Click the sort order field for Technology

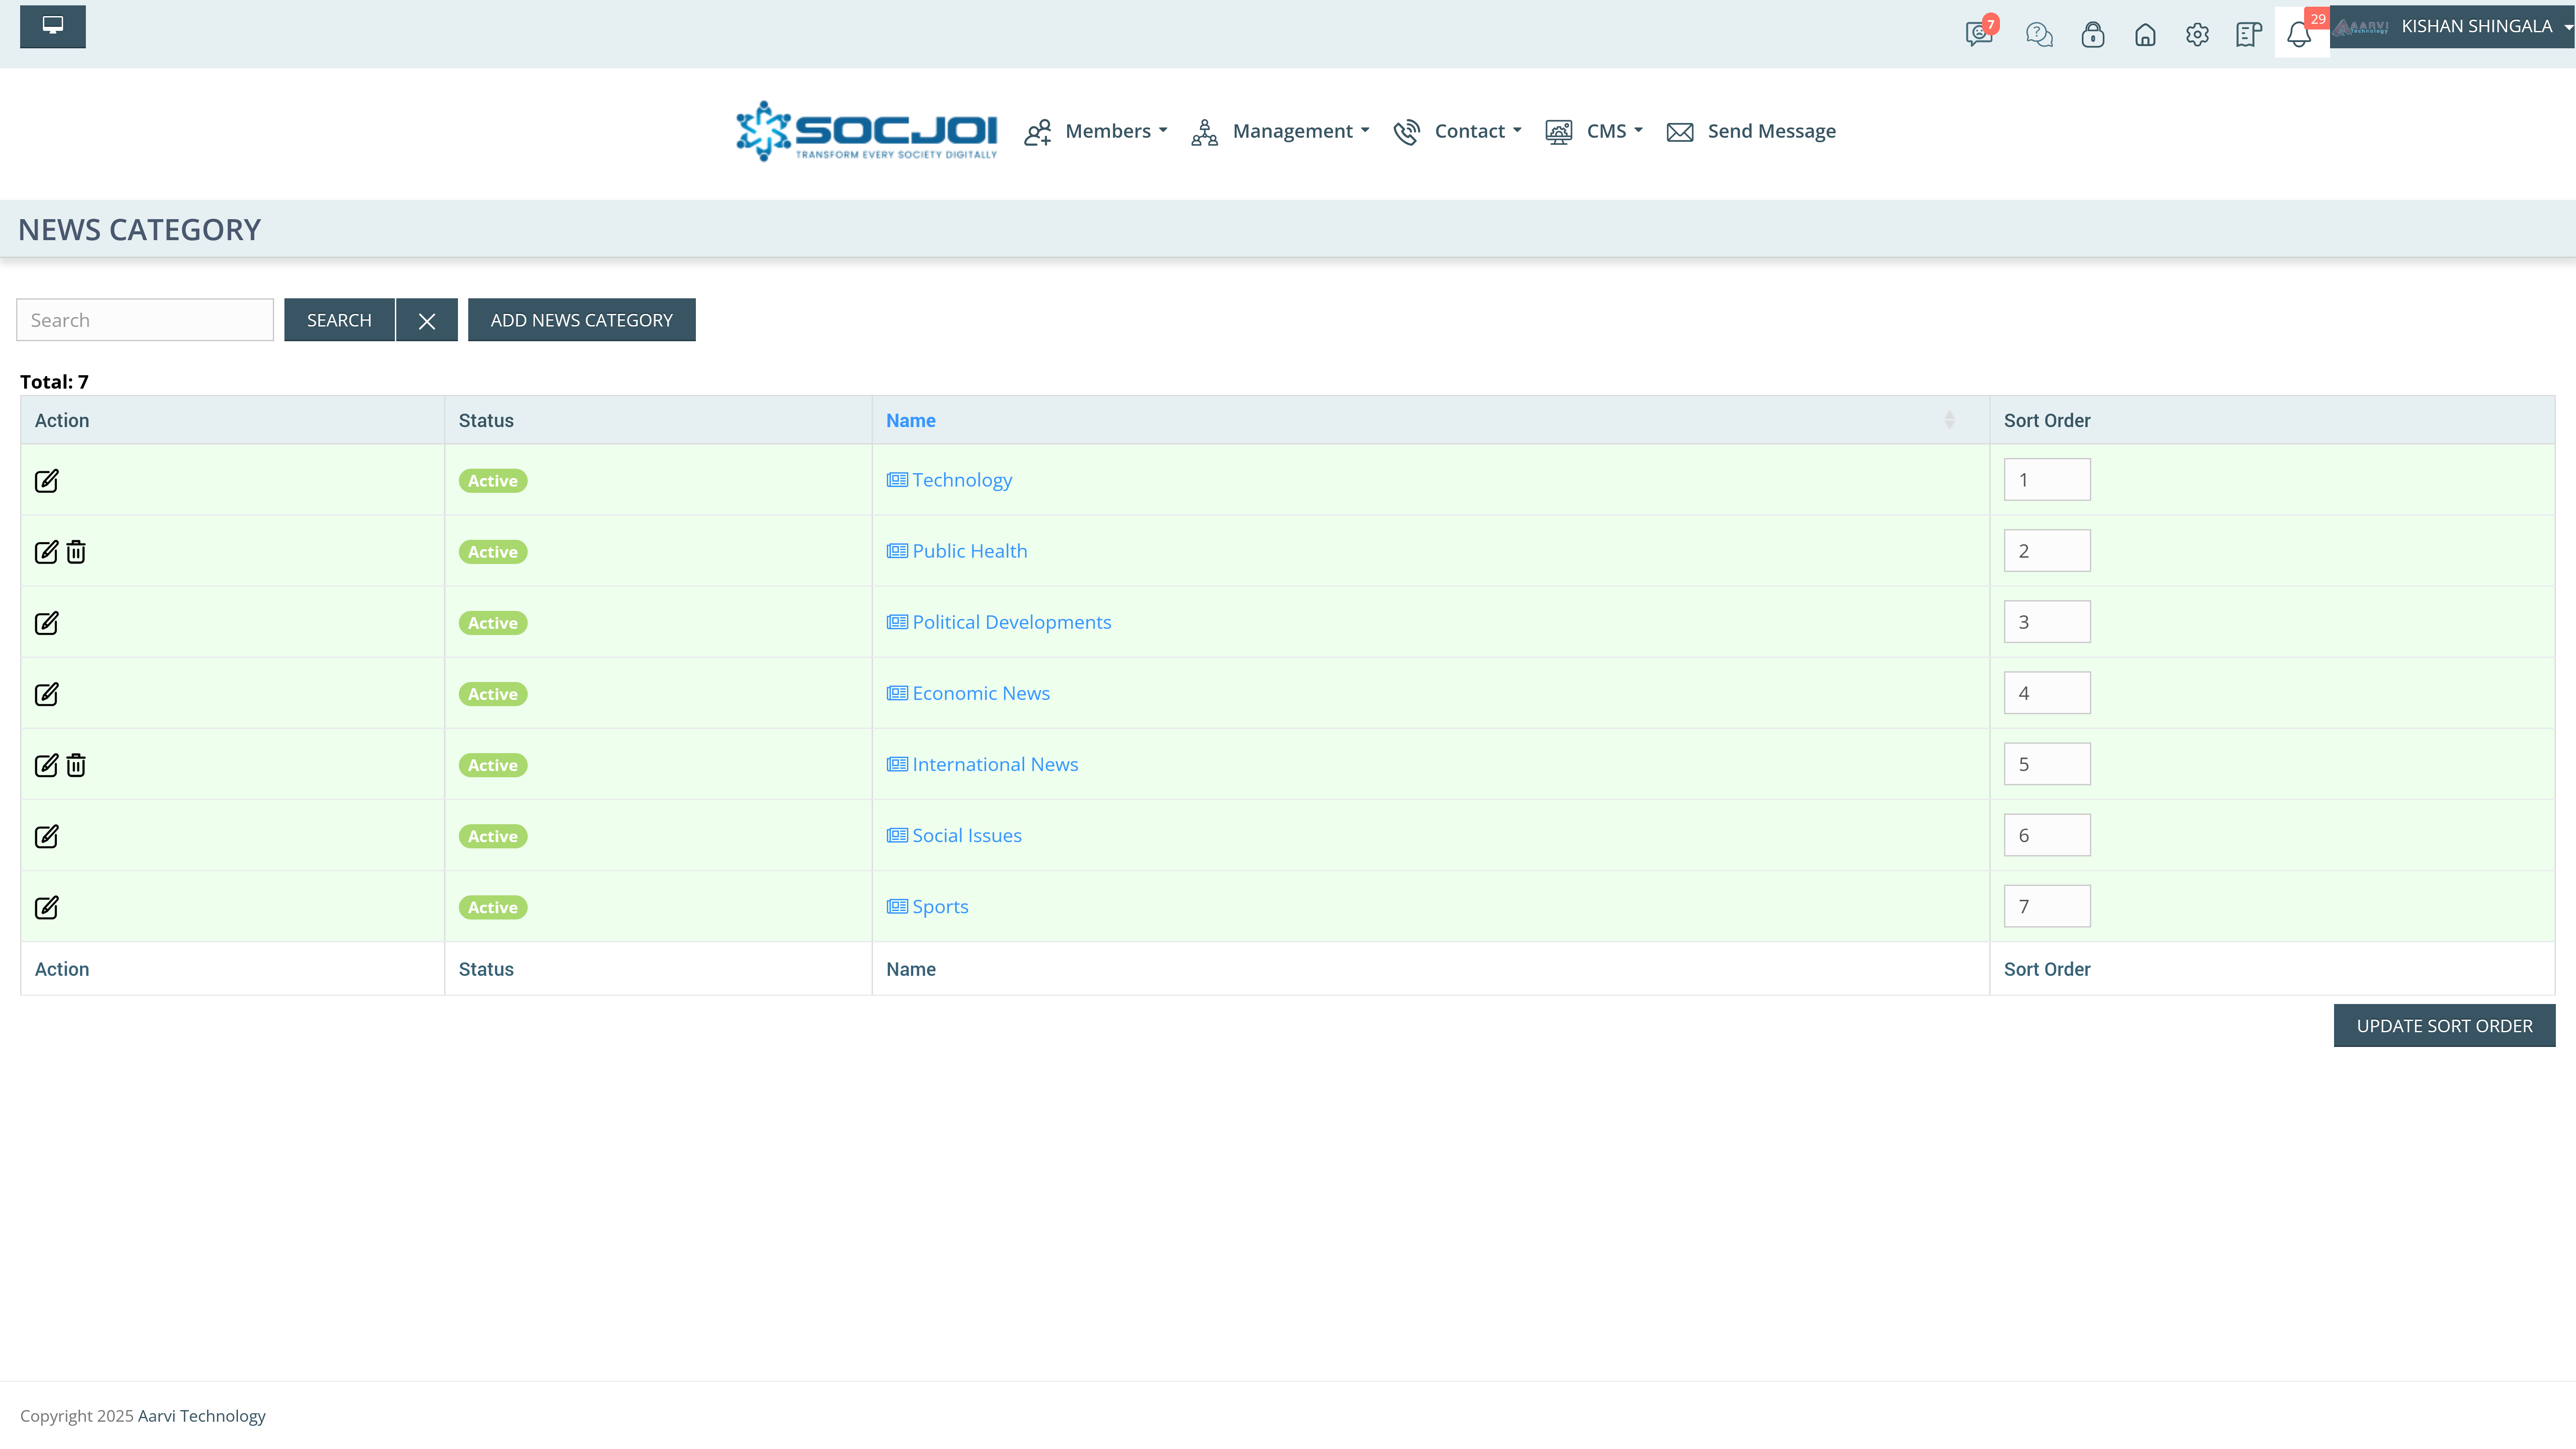coord(2047,480)
